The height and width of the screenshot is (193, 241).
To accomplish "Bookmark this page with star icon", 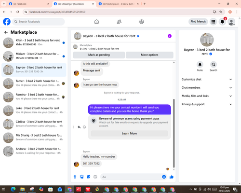I will tap(221, 12).
